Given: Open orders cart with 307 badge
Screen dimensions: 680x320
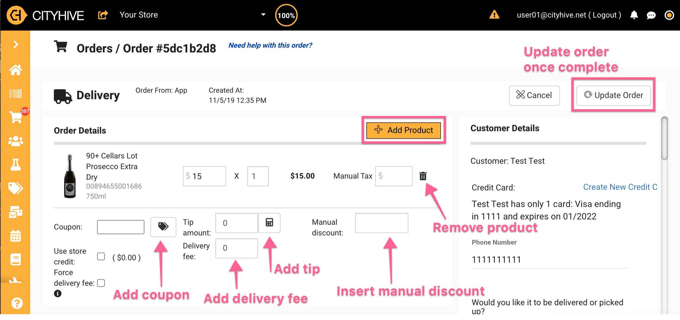Looking at the screenshot, I should [x=16, y=117].
